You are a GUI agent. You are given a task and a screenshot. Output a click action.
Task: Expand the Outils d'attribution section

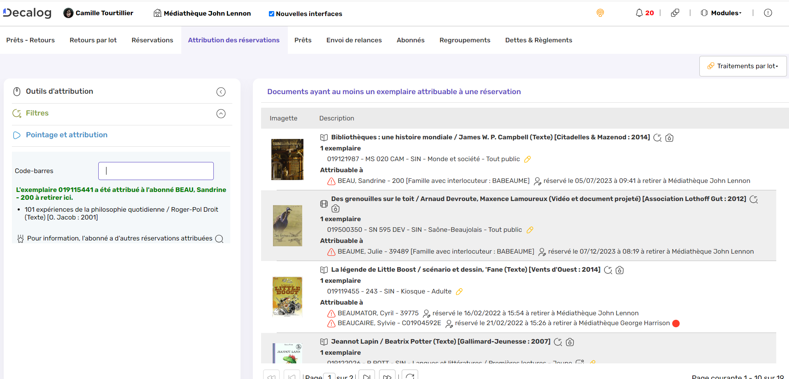click(221, 92)
